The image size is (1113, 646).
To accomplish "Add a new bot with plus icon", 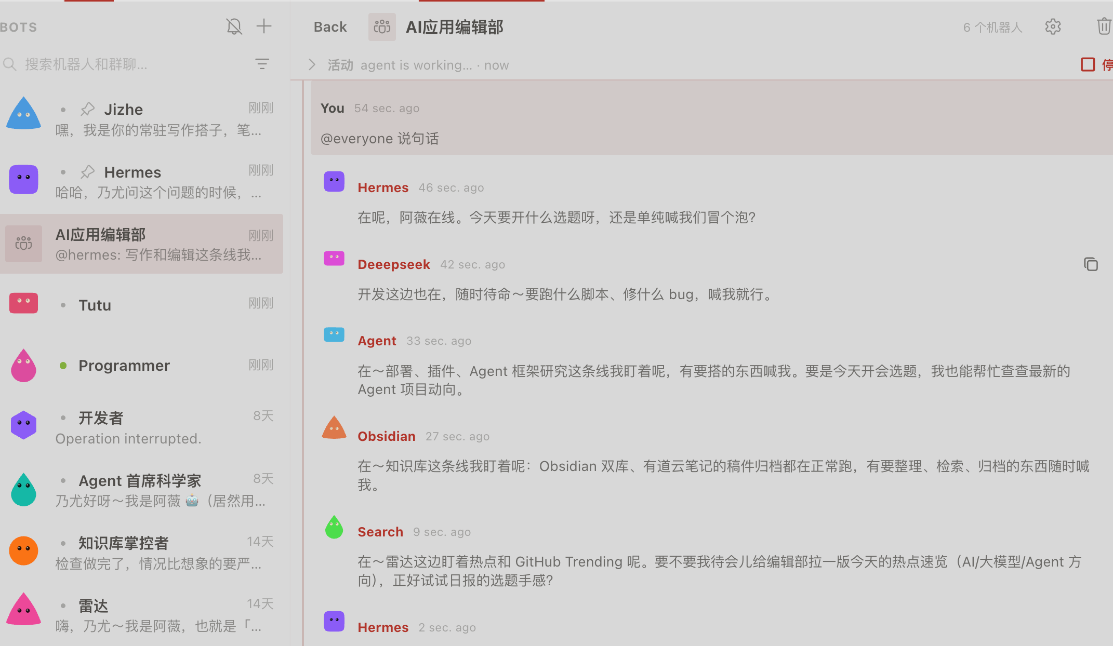I will tap(264, 26).
